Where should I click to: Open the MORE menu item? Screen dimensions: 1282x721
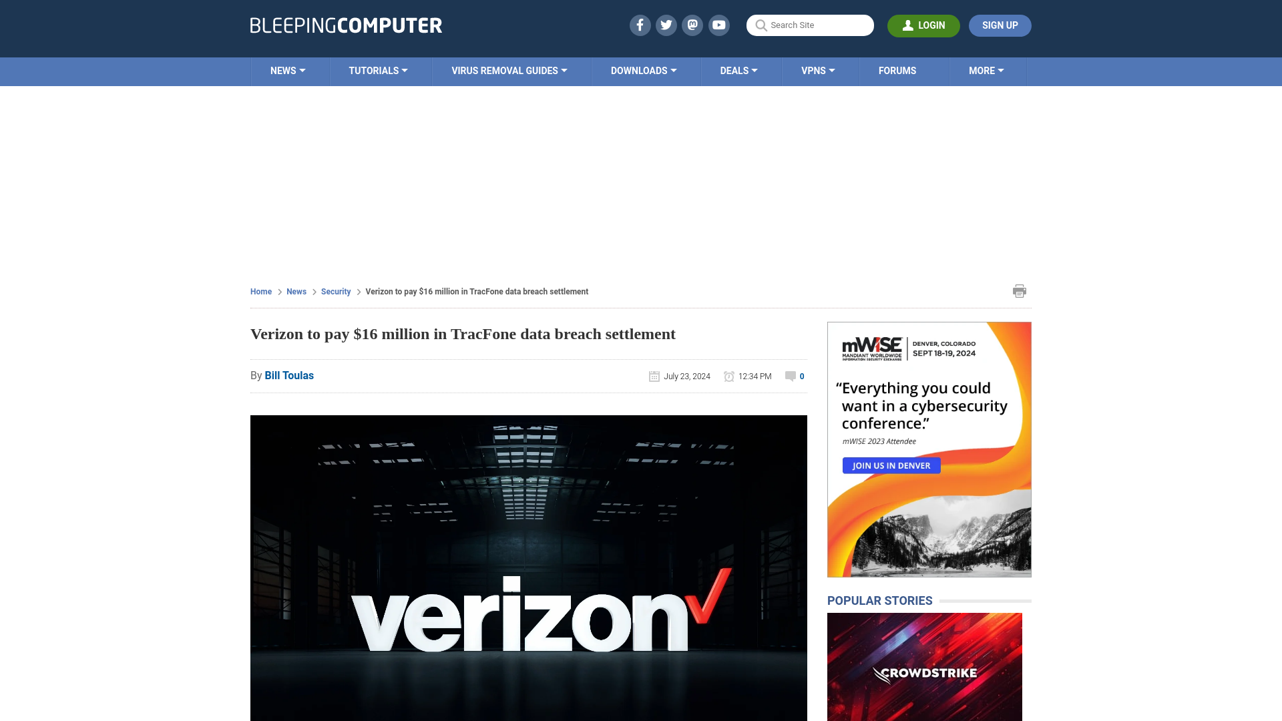pyautogui.click(x=986, y=70)
